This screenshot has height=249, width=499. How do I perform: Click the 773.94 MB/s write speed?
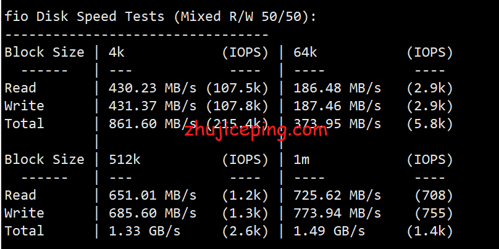pos(337,213)
